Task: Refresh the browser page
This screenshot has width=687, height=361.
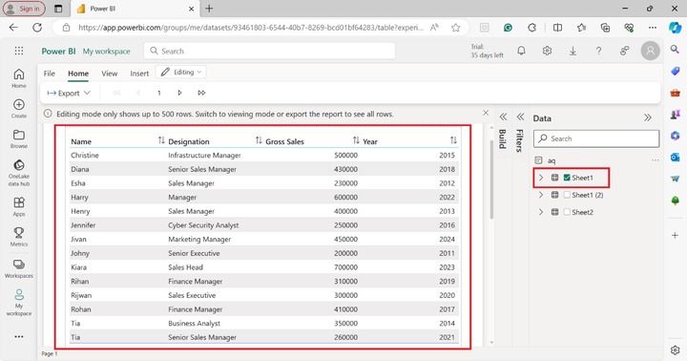Action: pyautogui.click(x=37, y=28)
